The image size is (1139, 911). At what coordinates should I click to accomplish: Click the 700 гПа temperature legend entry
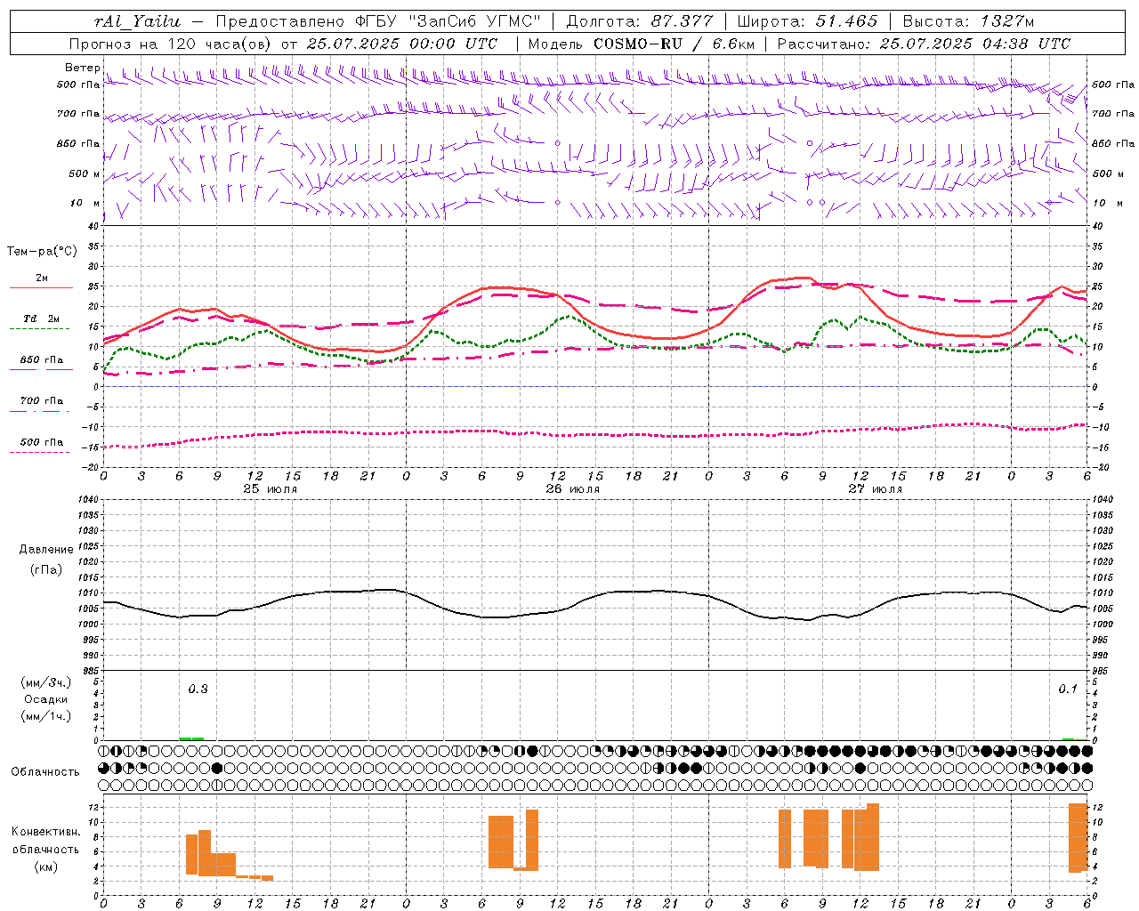(41, 401)
